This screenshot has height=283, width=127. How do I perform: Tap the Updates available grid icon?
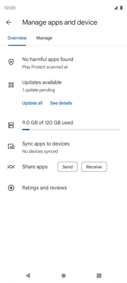pos(11,85)
